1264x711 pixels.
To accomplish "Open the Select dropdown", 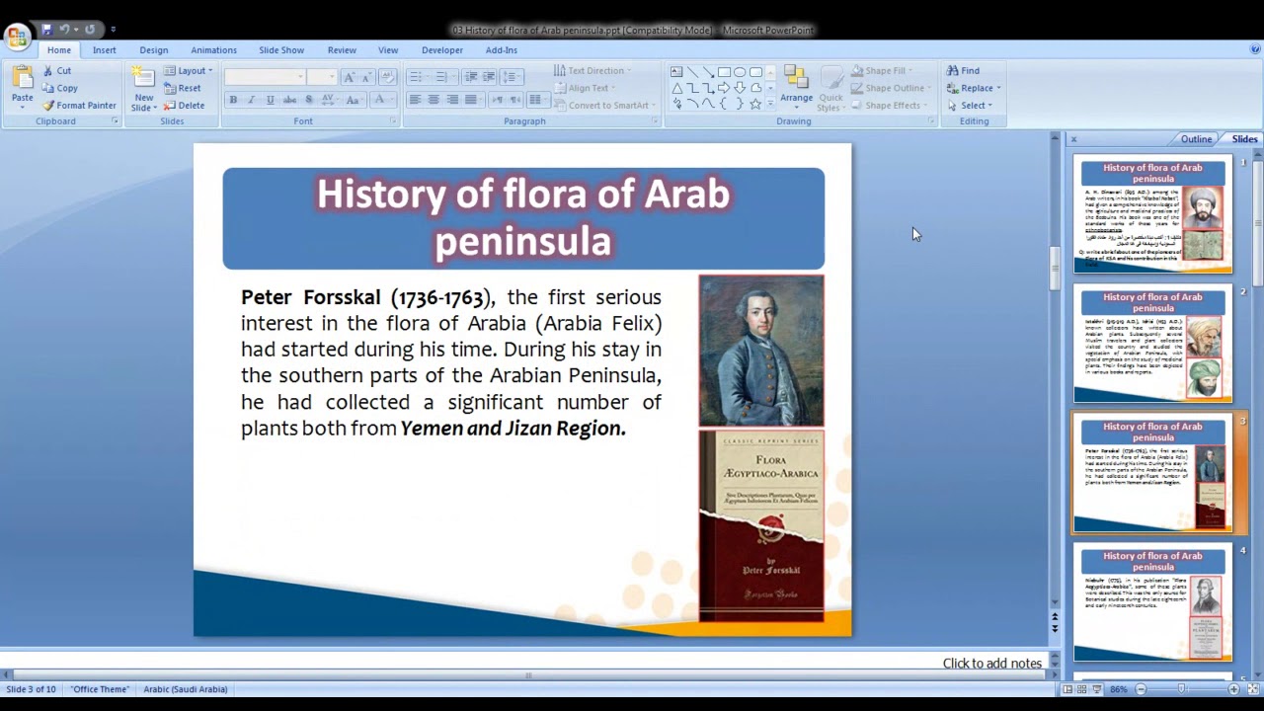I will point(970,106).
